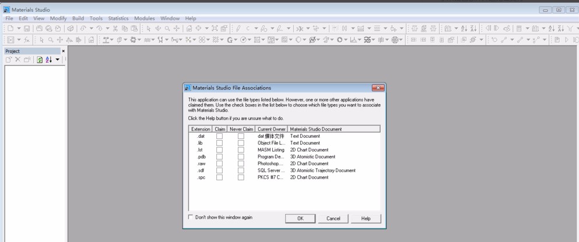Click the circular disc module icon
The height and width of the screenshot is (242, 579).
pyautogui.click(x=243, y=40)
